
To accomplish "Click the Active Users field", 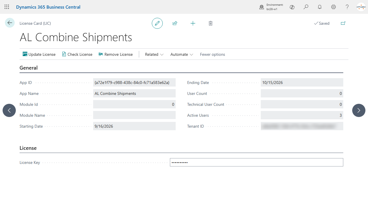I will point(302,115).
